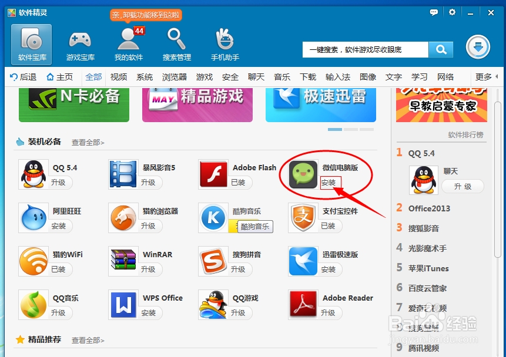506x357 pixels.
Task: Select the 网络 category tab
Action: [445, 77]
